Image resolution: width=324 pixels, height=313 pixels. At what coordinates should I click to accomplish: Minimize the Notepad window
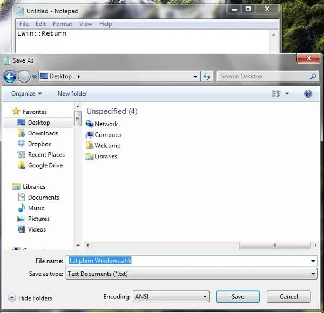click(234, 9)
